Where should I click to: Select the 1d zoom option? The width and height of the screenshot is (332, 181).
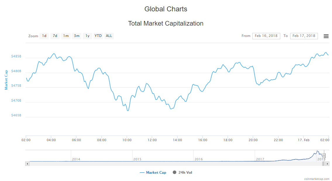(x=44, y=36)
